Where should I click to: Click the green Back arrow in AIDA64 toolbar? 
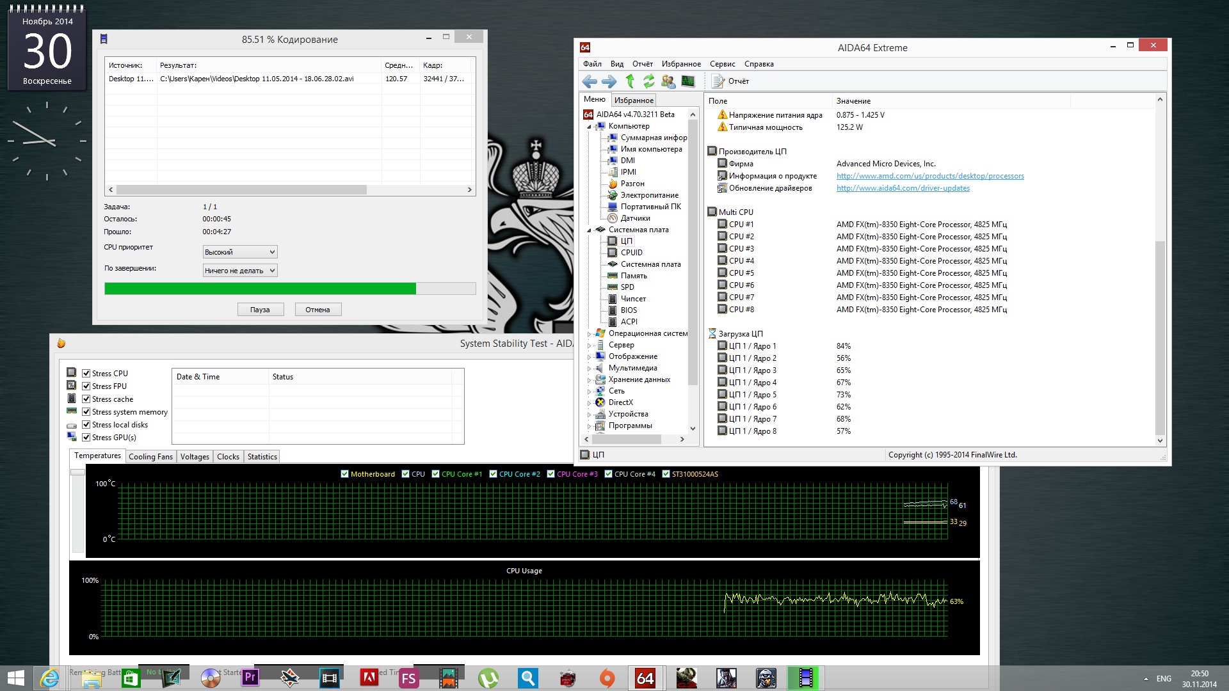590,81
